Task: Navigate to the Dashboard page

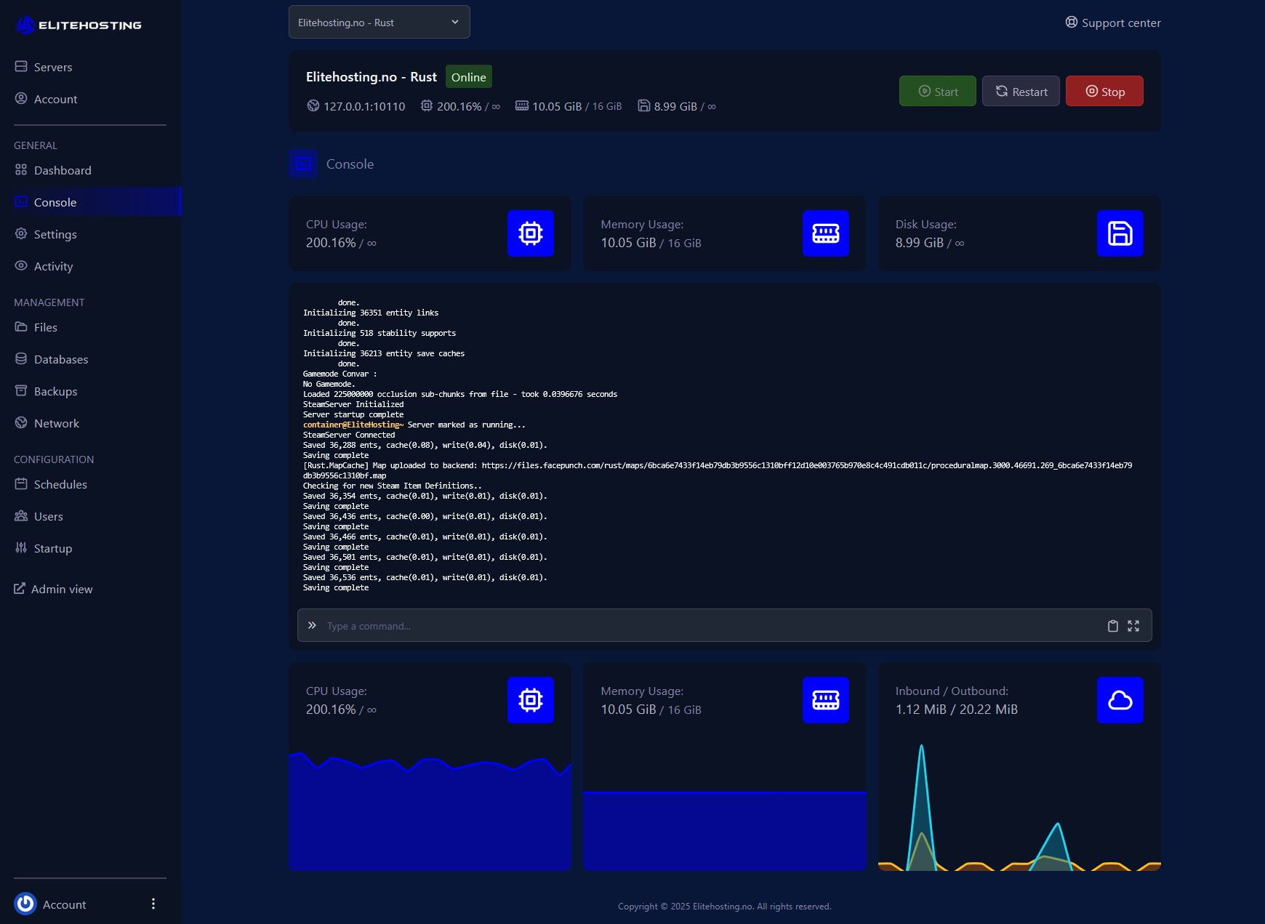Action: click(x=62, y=170)
